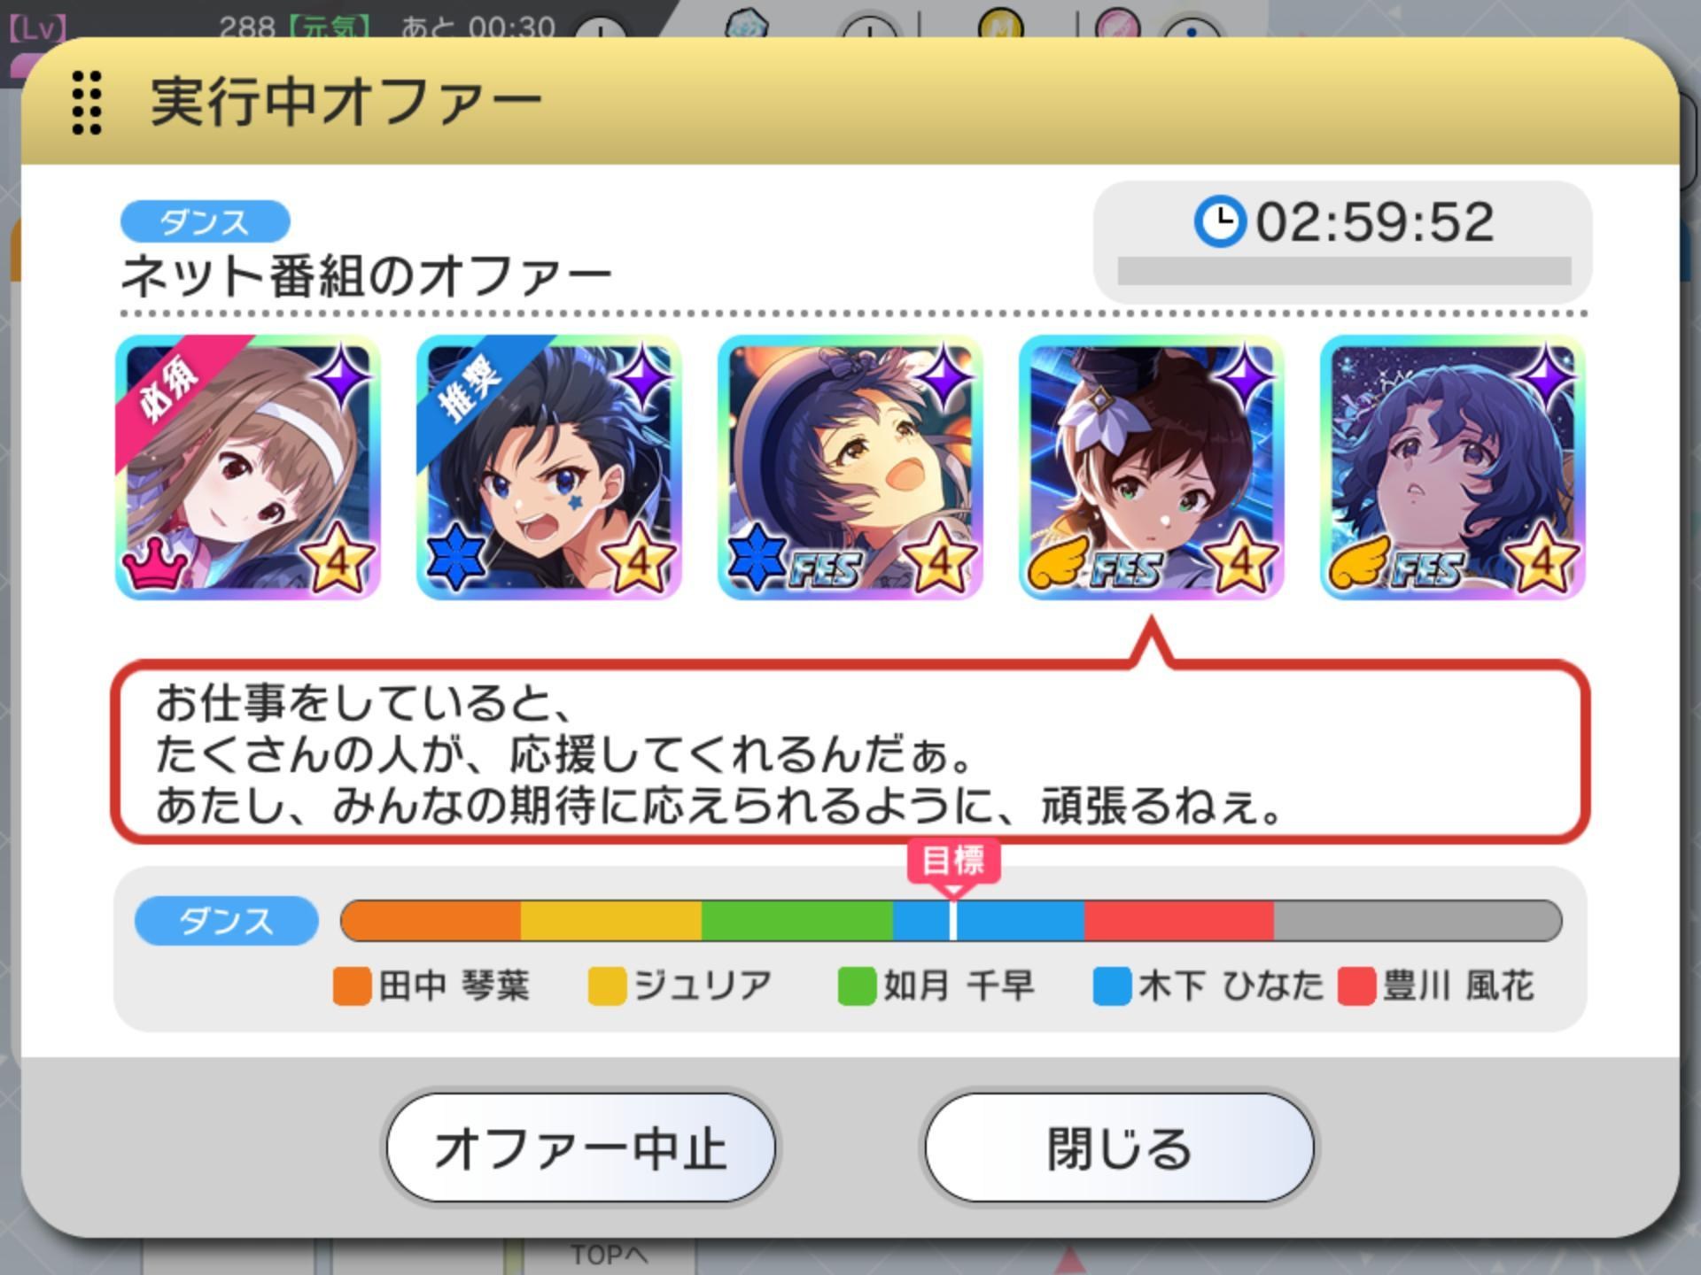Tap the Toyokawa Fuka FES card
The height and width of the screenshot is (1275, 1701).
click(x=1453, y=467)
